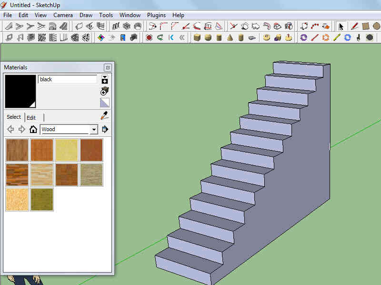Click the dark blob icon at right end of second toolbar
Screen dimensions: 381x285
pos(370,38)
